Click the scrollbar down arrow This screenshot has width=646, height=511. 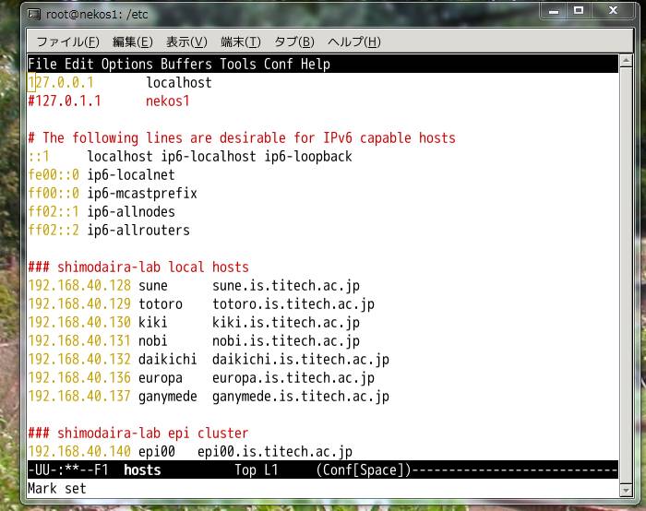(x=628, y=489)
